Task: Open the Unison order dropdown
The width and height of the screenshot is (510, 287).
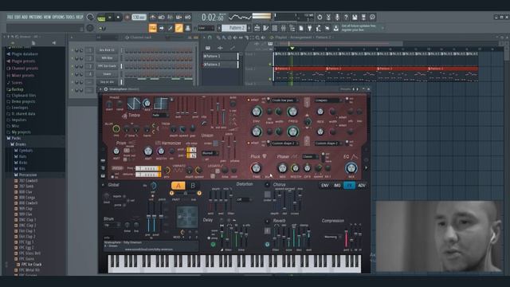Action: (215, 143)
